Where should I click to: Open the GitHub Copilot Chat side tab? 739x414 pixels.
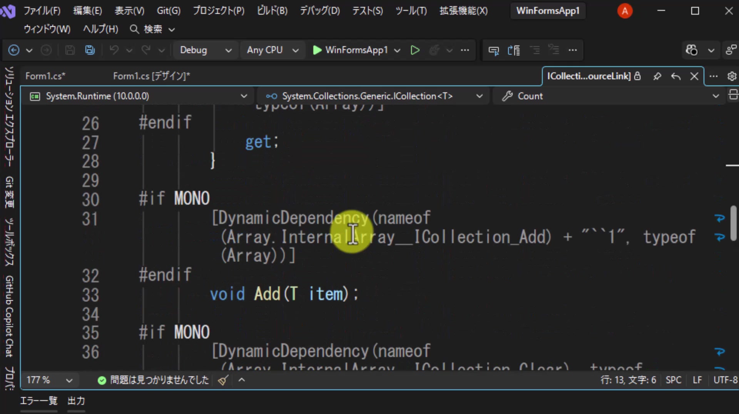click(x=9, y=316)
